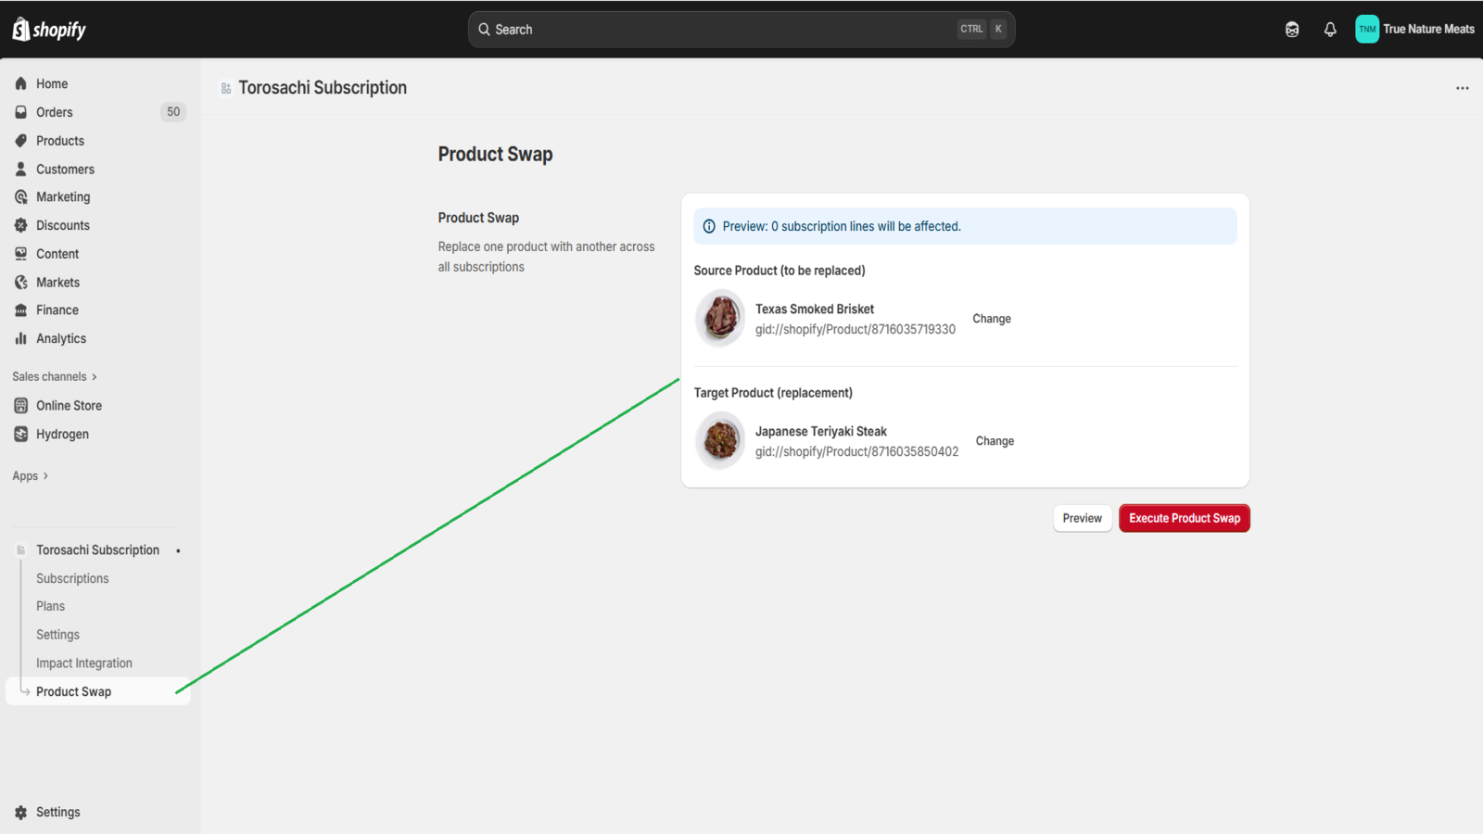Click the info icon in preview banner

pyautogui.click(x=709, y=226)
